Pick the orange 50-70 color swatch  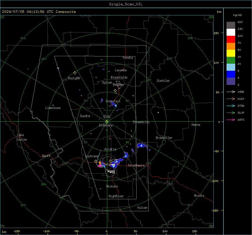click(231, 46)
